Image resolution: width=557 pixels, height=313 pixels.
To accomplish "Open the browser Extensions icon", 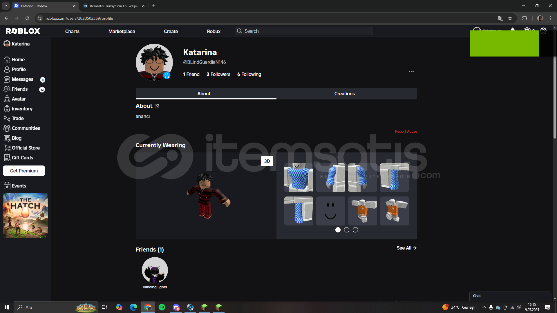I will tap(525, 18).
